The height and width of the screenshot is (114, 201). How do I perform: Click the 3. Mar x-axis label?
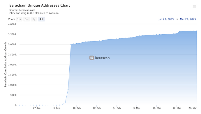point(137,108)
